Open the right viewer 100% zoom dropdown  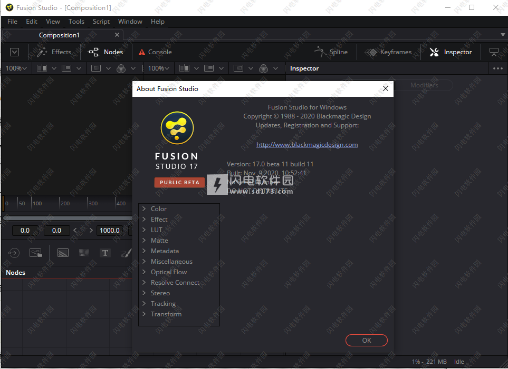click(159, 68)
